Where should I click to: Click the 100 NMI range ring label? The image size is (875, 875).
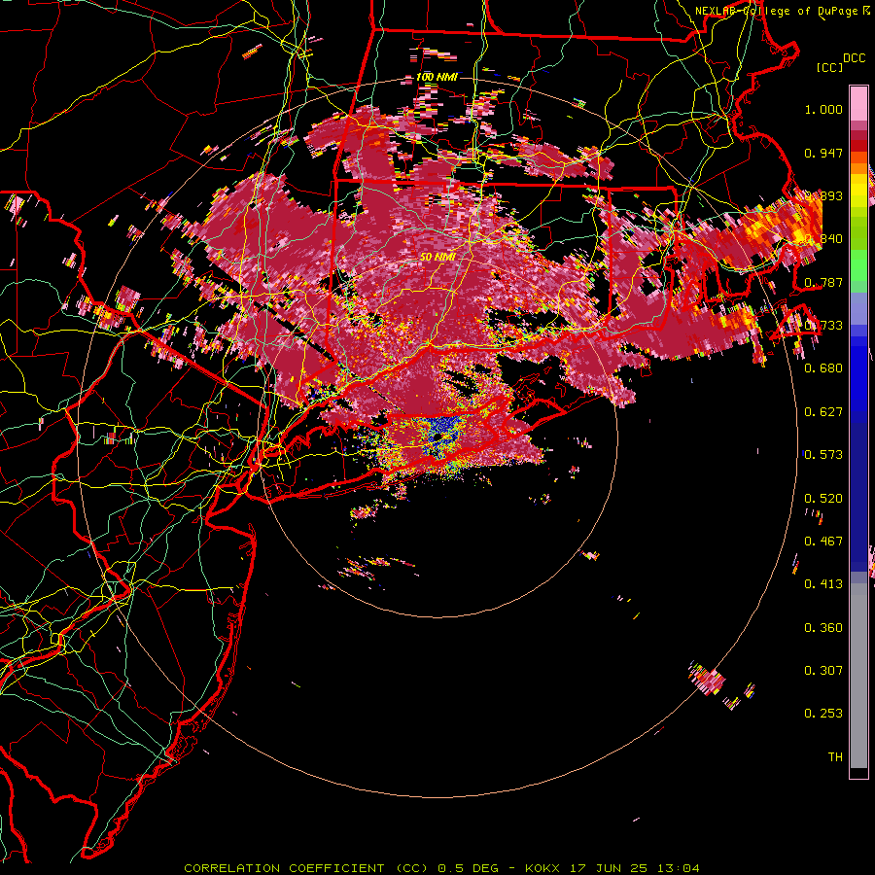pos(437,77)
